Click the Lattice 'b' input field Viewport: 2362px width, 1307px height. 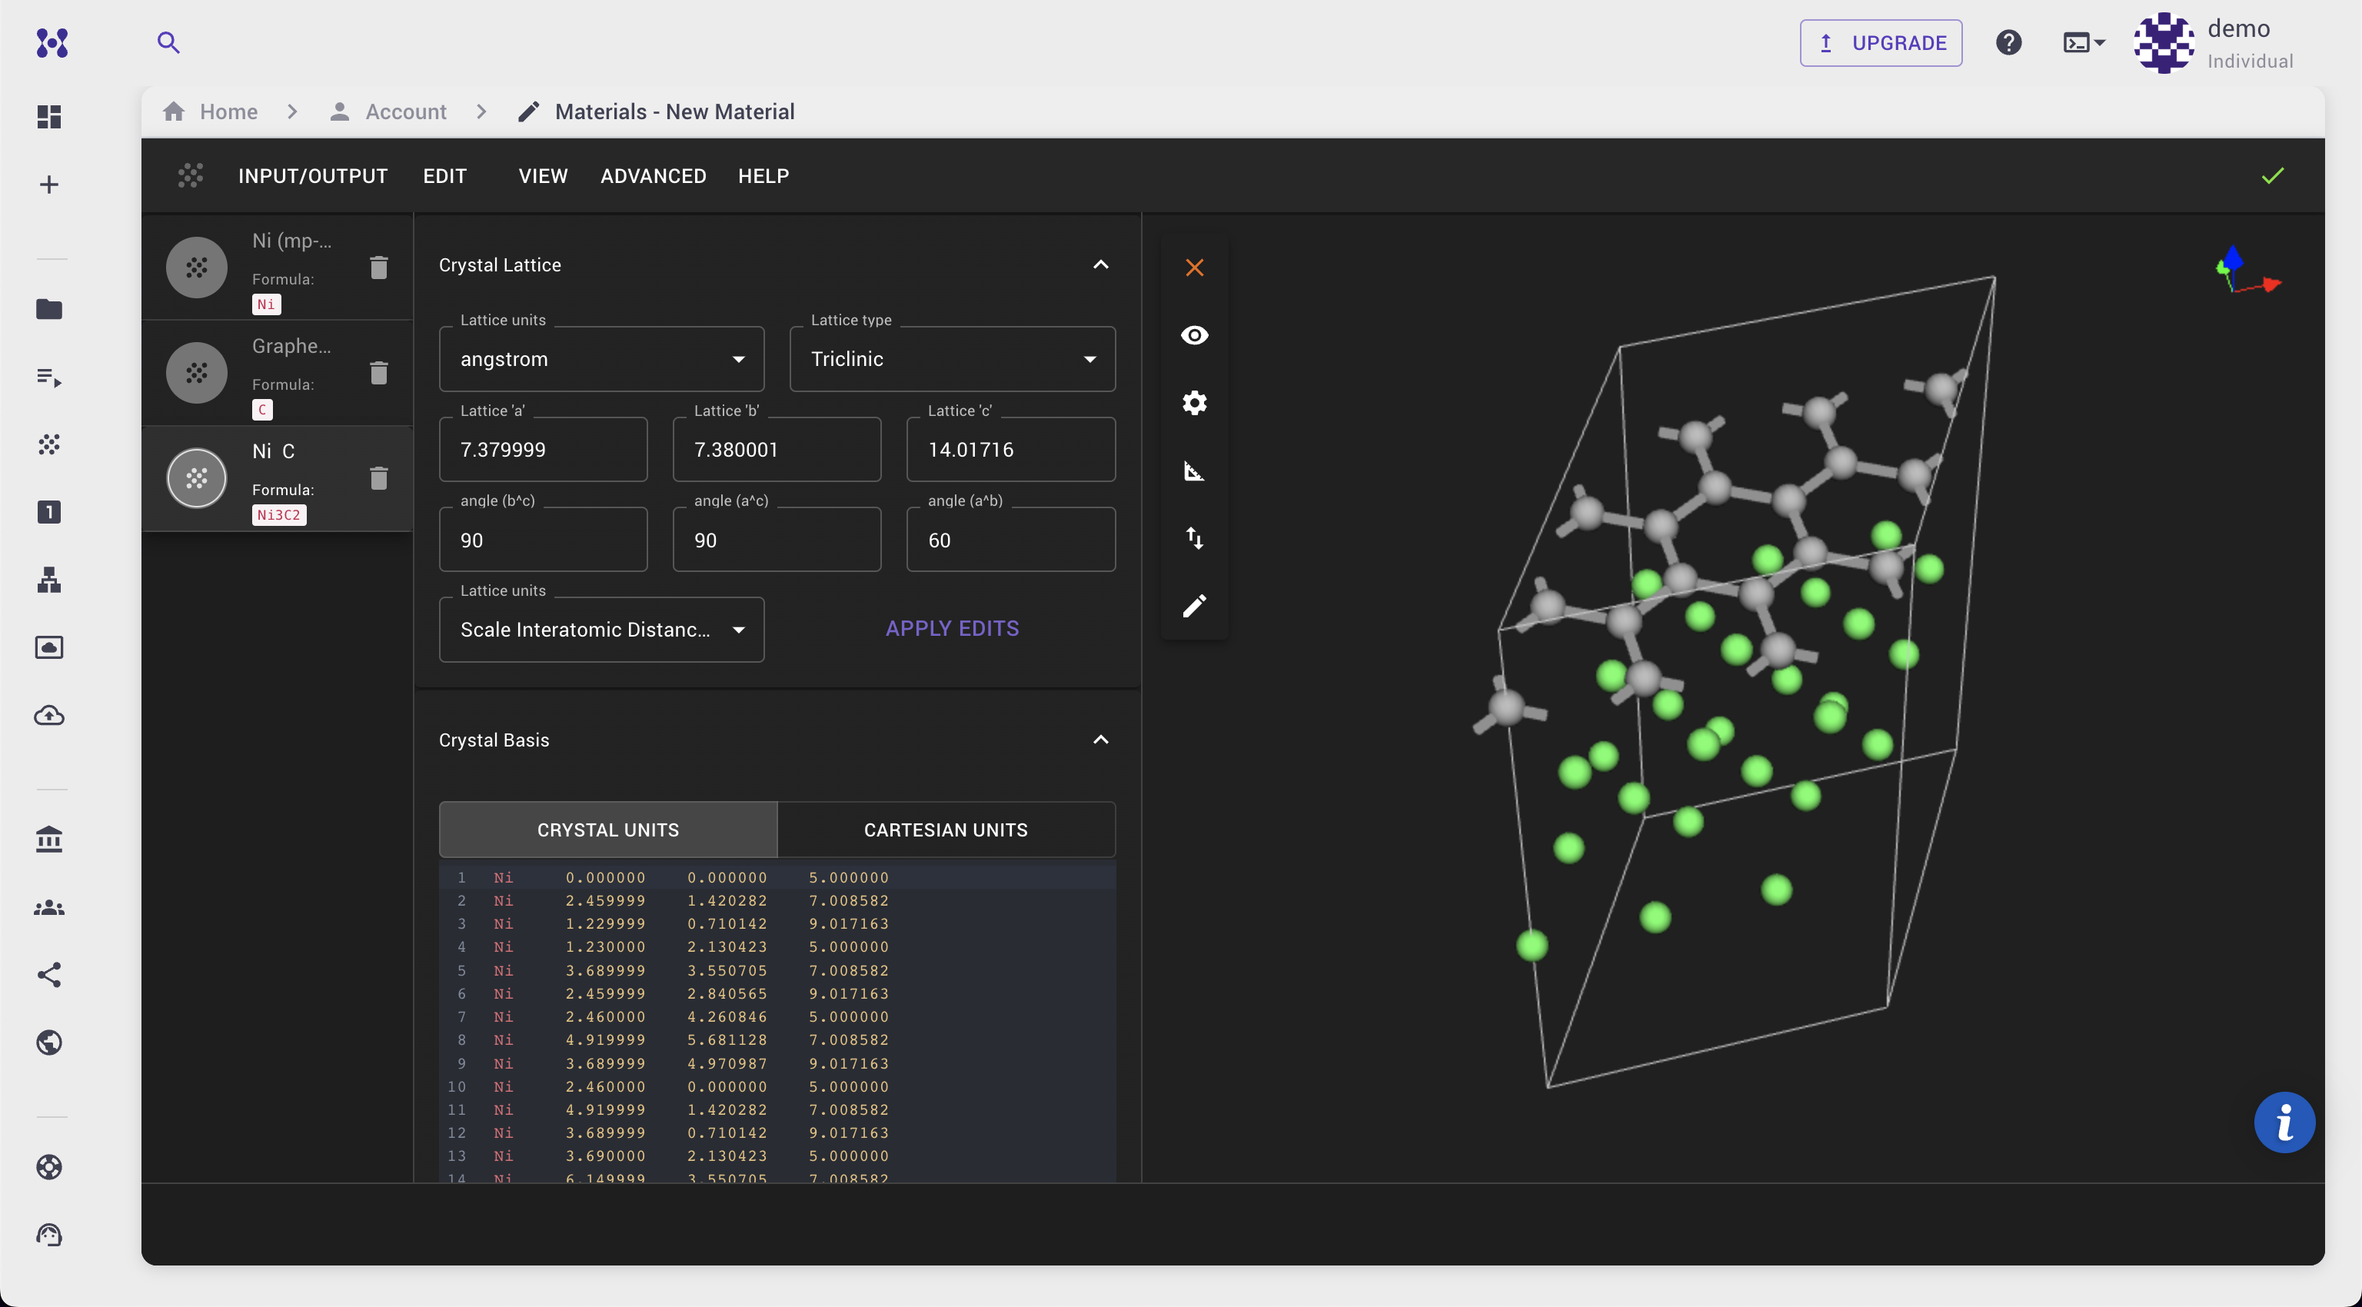(776, 449)
